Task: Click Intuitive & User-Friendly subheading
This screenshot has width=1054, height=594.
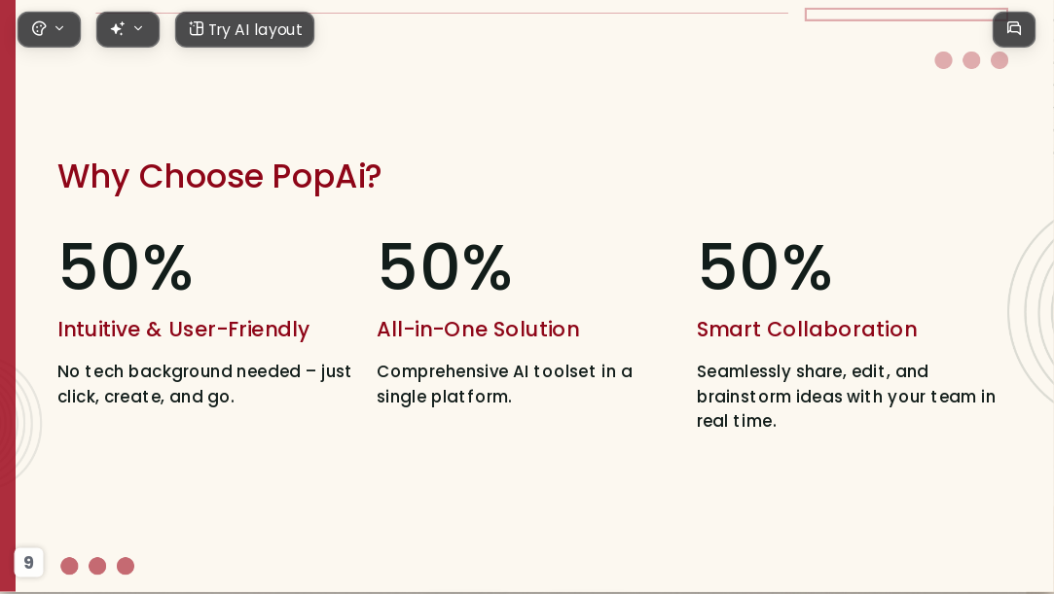Action: (184, 330)
